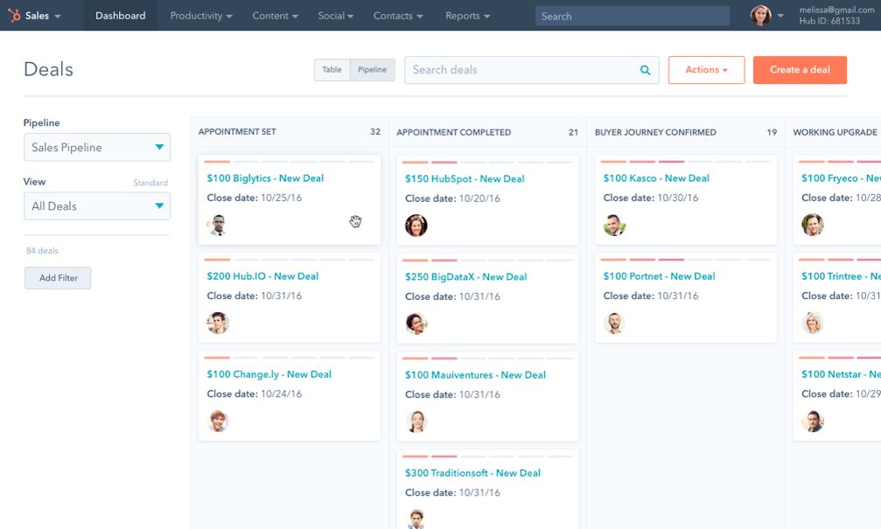This screenshot has height=529, width=881.
Task: Click the Standard label beside View
Action: (150, 183)
